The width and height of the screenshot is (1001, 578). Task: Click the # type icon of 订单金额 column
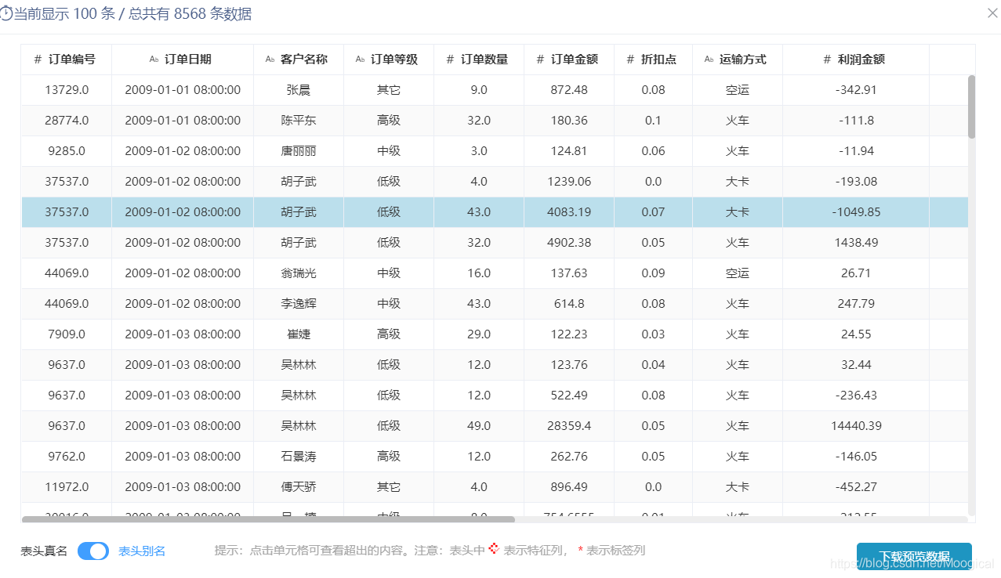point(540,60)
